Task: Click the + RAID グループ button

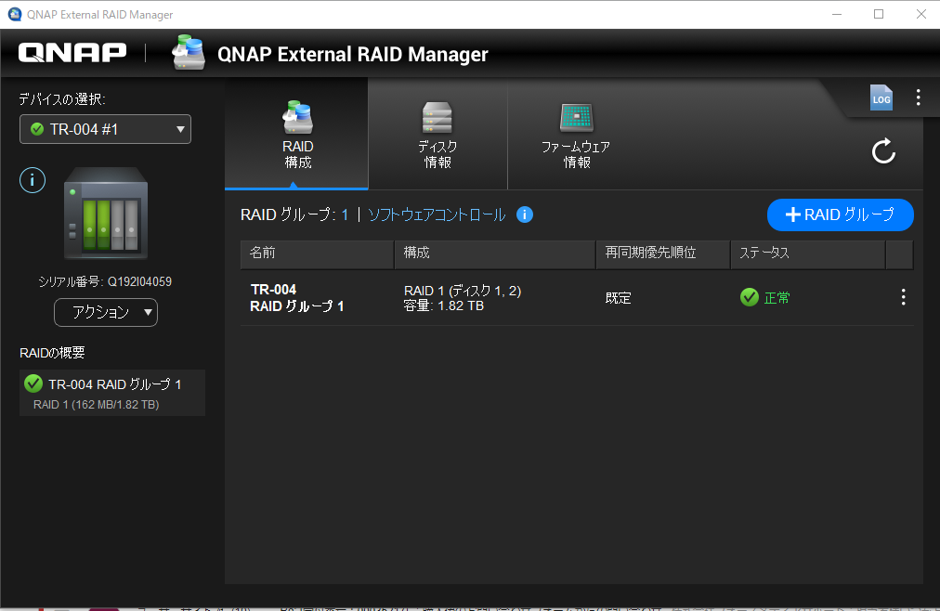Action: point(841,214)
